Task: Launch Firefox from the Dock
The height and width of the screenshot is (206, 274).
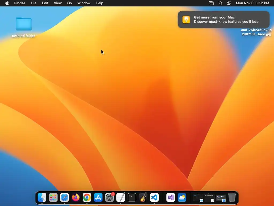Action: 76,197
